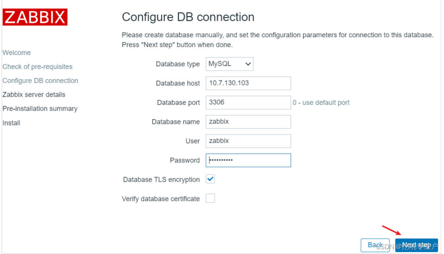This screenshot has height=254, width=444.
Task: Click the ZABBIX logo
Action: (35, 17)
